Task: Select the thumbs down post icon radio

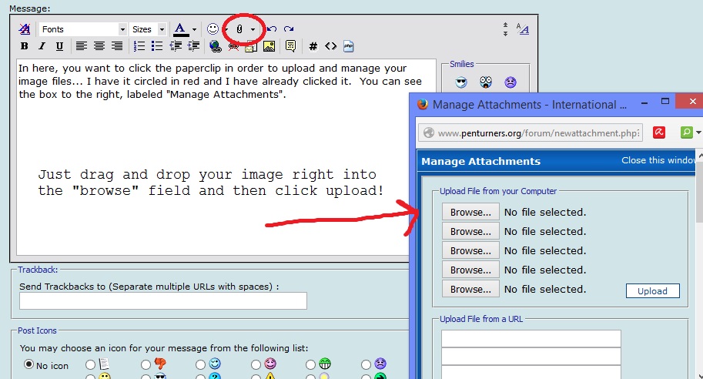Action: click(146, 364)
